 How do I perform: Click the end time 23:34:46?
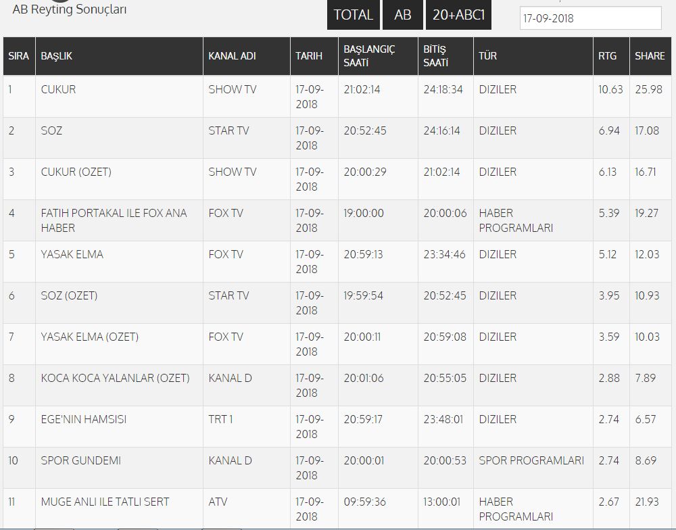tap(445, 254)
